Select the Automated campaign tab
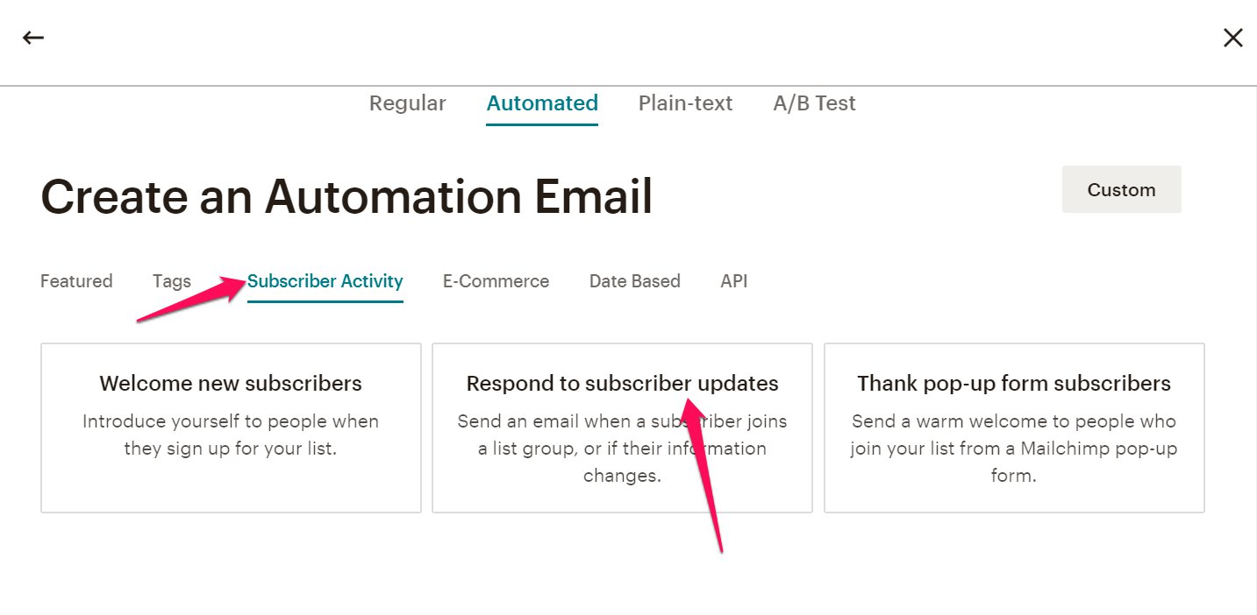Image resolution: width=1257 pixels, height=615 pixels. tap(542, 103)
